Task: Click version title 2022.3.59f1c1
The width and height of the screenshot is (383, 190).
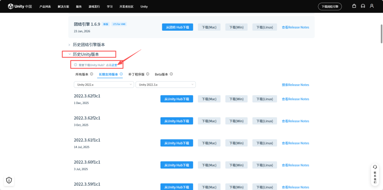Action: pos(87,184)
